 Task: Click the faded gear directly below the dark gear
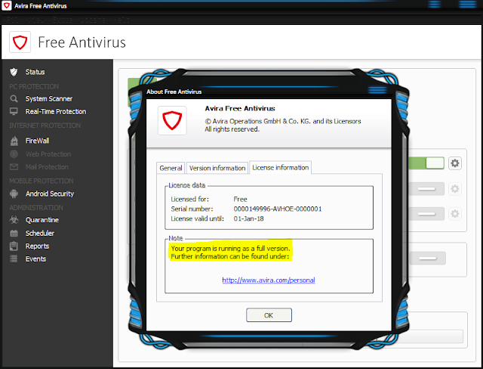(x=455, y=188)
